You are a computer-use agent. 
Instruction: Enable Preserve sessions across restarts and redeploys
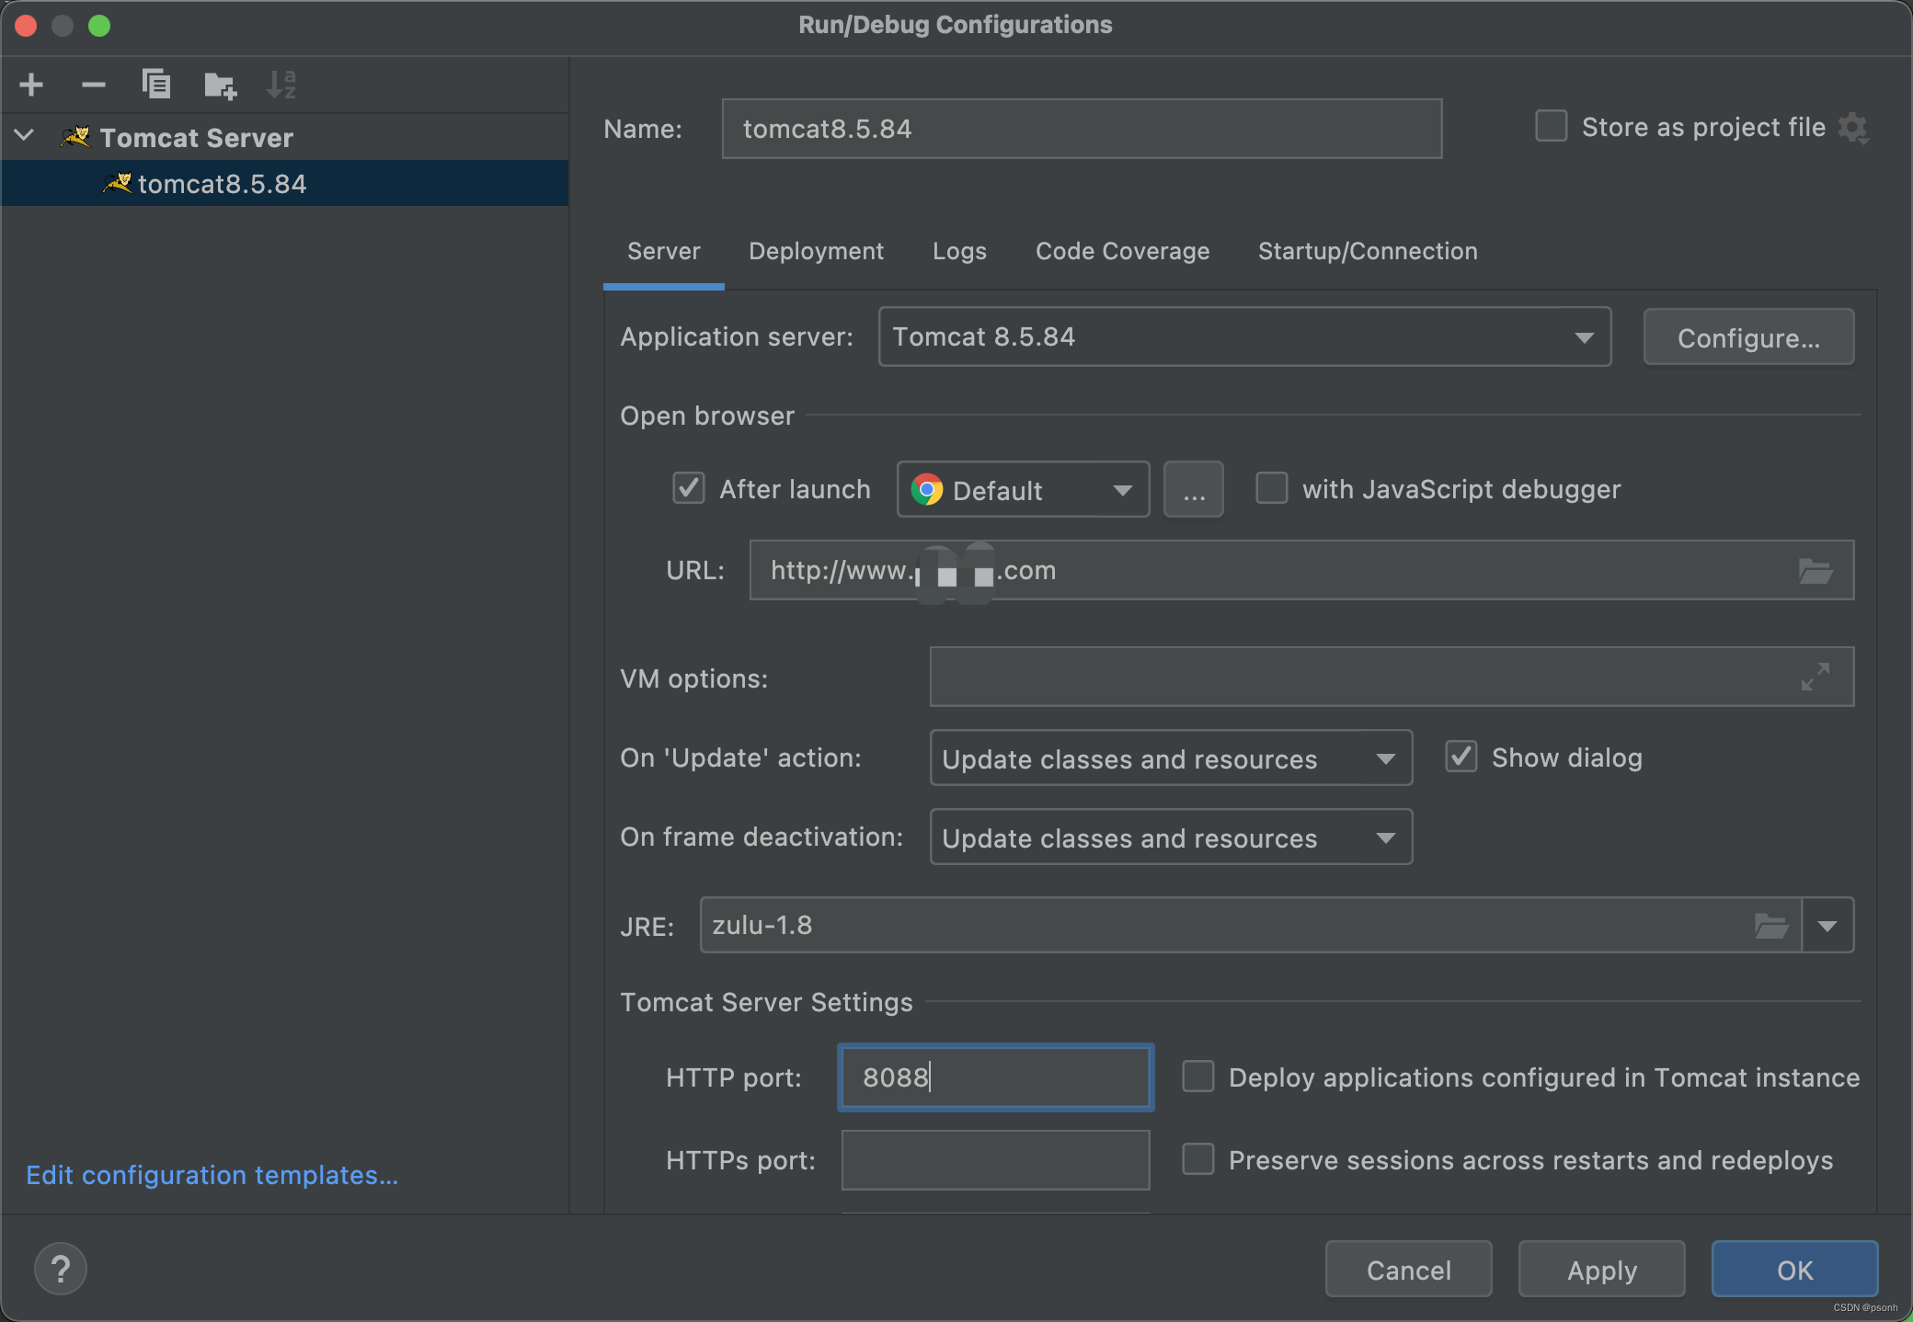pos(1198,1159)
